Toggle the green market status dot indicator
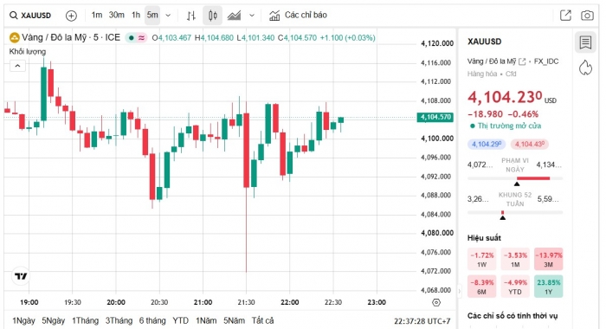The image size is (606, 329). tap(132, 38)
